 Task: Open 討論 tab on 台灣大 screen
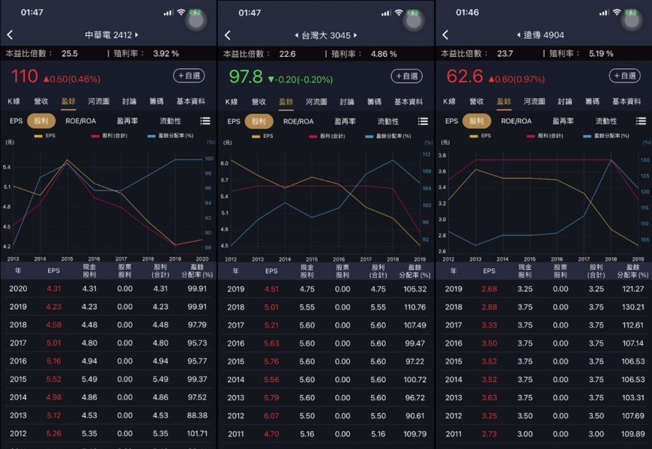click(347, 101)
